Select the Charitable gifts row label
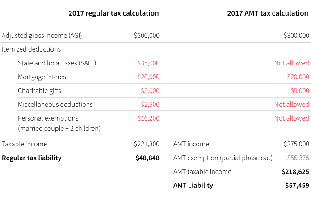 (39, 91)
